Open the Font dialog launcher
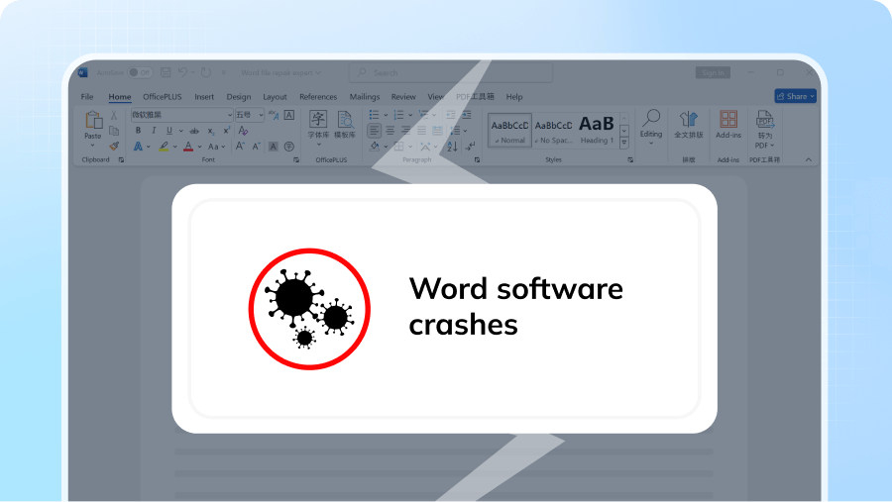This screenshot has width=892, height=502. 295,160
